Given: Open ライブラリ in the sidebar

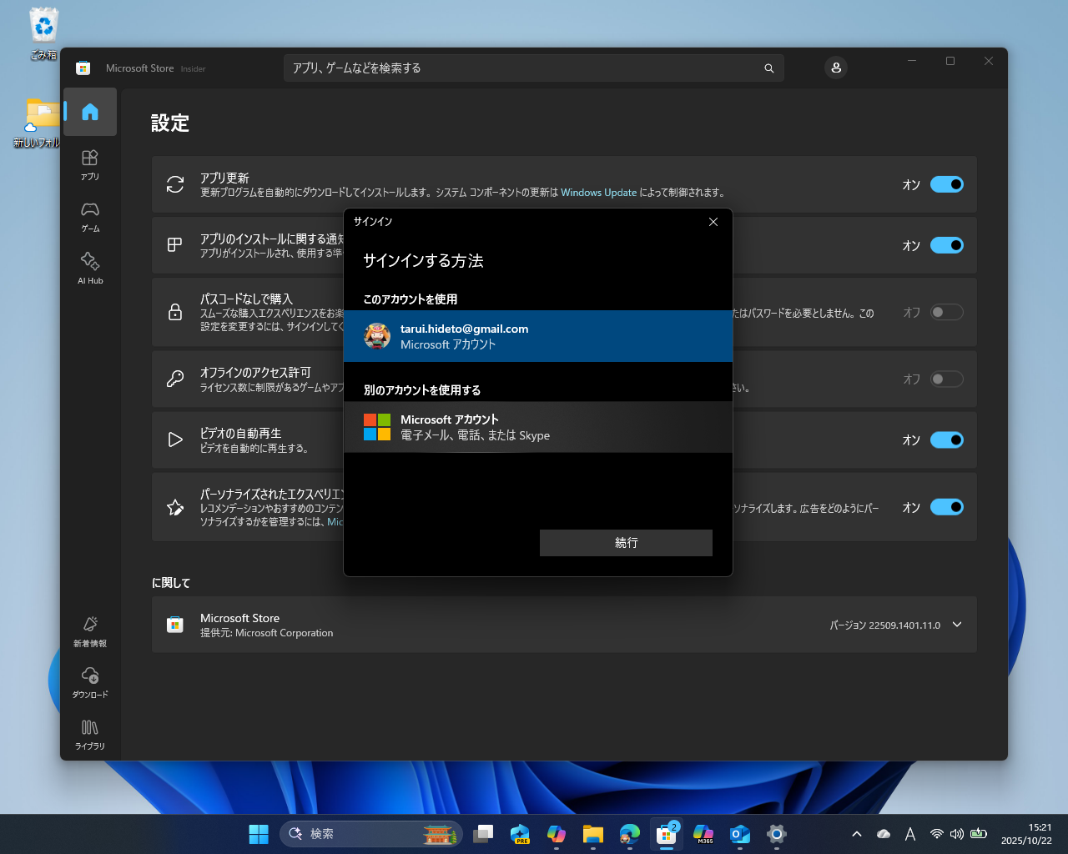Looking at the screenshot, I should click(90, 734).
